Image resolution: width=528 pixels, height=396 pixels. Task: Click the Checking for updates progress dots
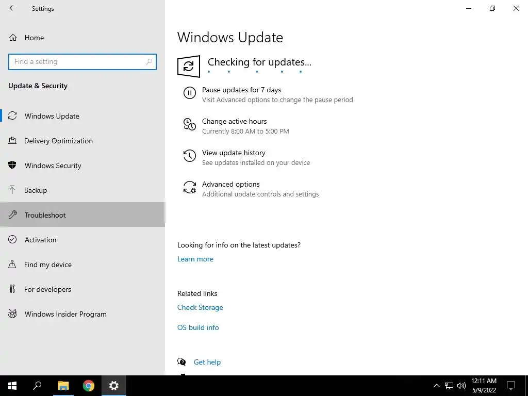pyautogui.click(x=255, y=71)
